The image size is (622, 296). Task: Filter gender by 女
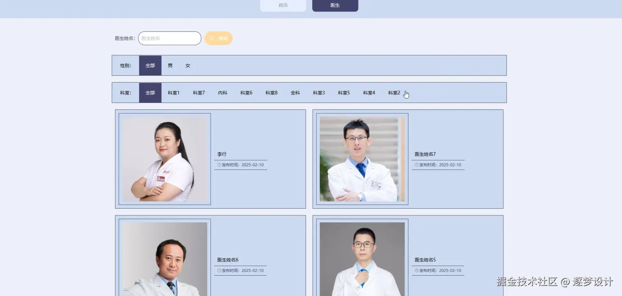[188, 66]
